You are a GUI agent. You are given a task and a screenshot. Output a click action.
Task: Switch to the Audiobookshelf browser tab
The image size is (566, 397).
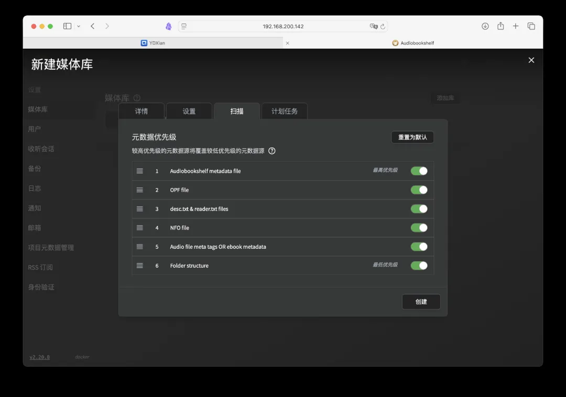pyautogui.click(x=413, y=43)
